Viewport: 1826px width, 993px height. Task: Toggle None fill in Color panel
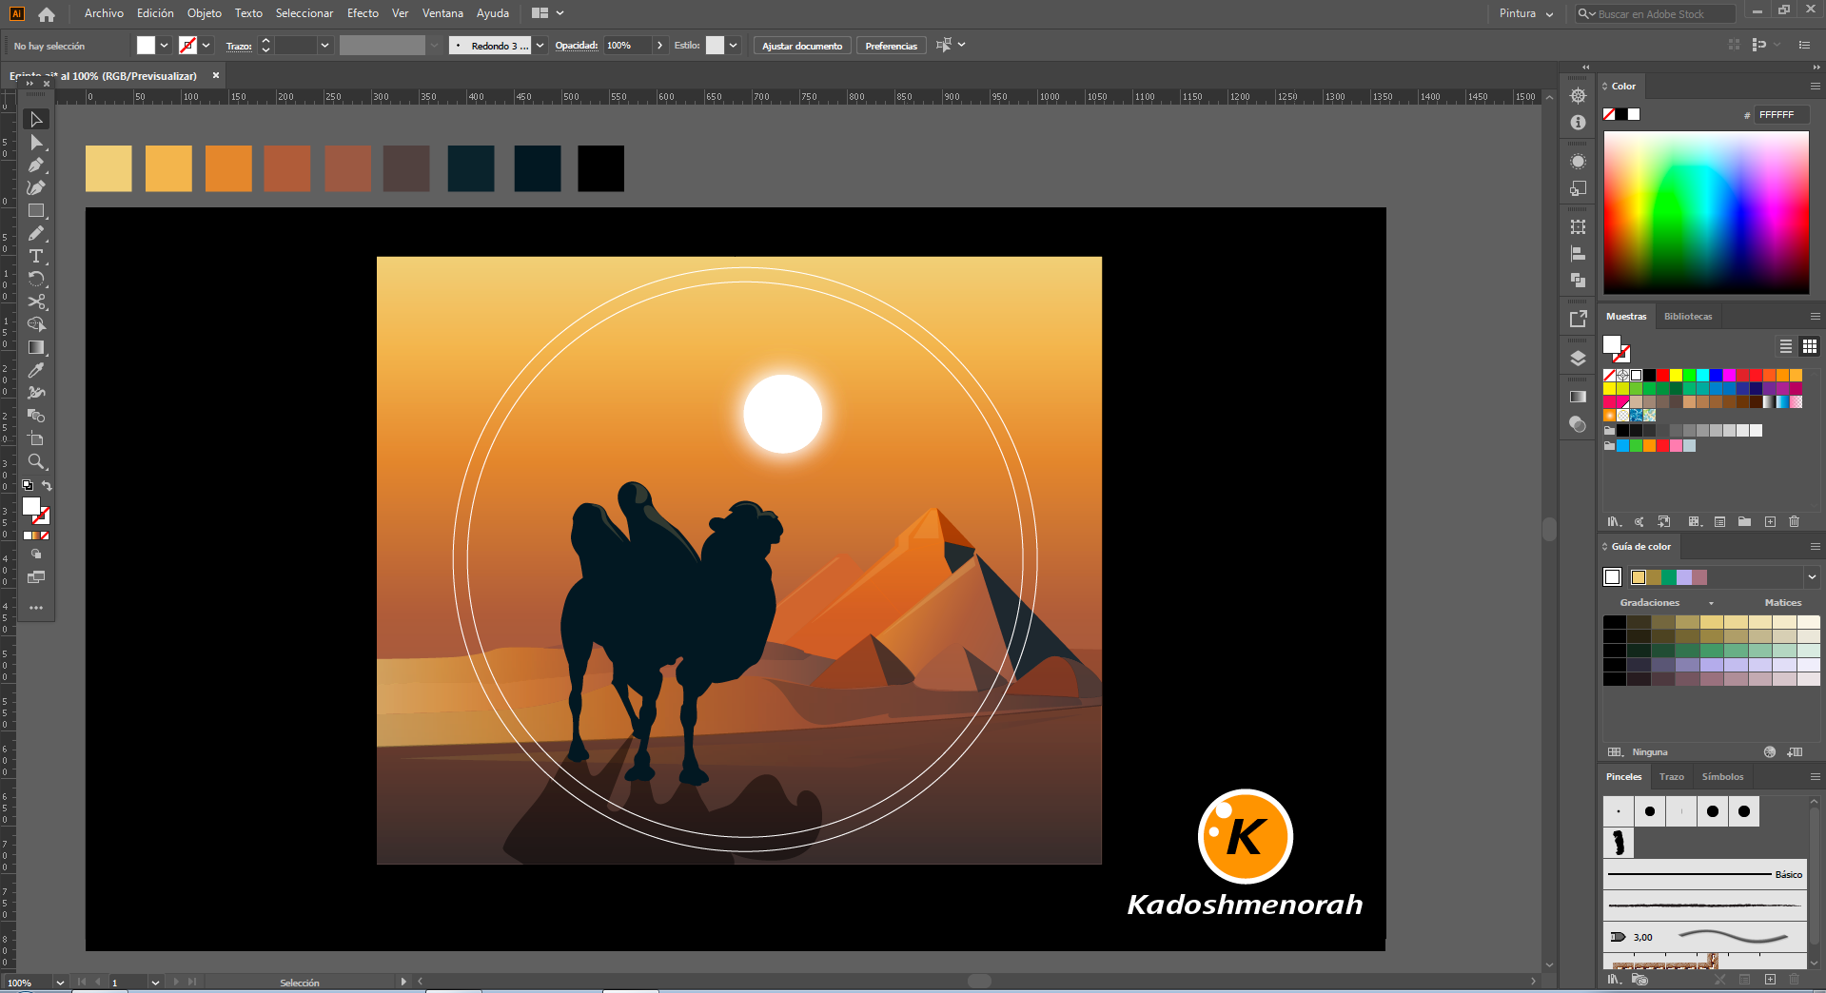click(x=1609, y=114)
